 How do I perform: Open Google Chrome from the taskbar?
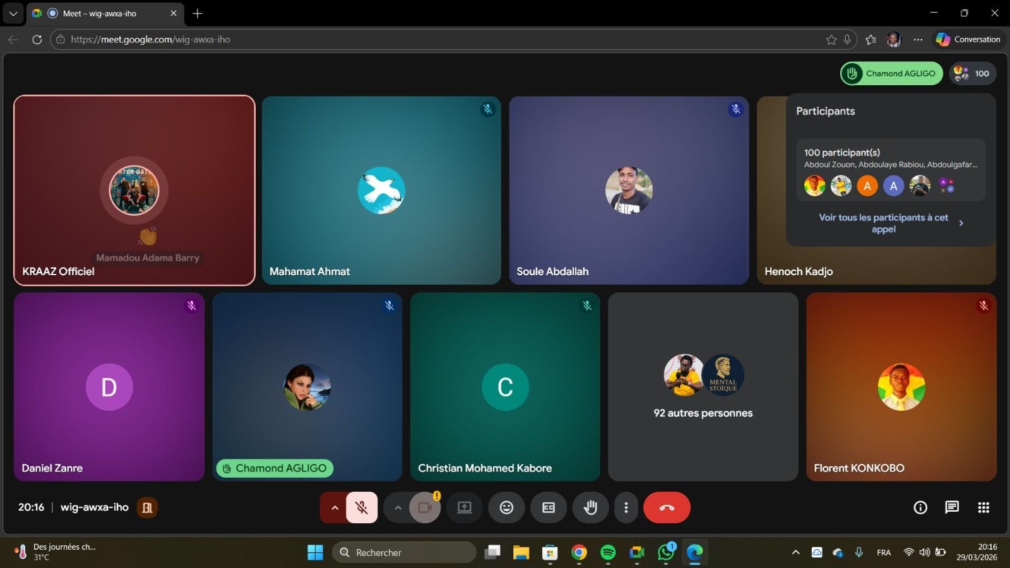point(579,552)
